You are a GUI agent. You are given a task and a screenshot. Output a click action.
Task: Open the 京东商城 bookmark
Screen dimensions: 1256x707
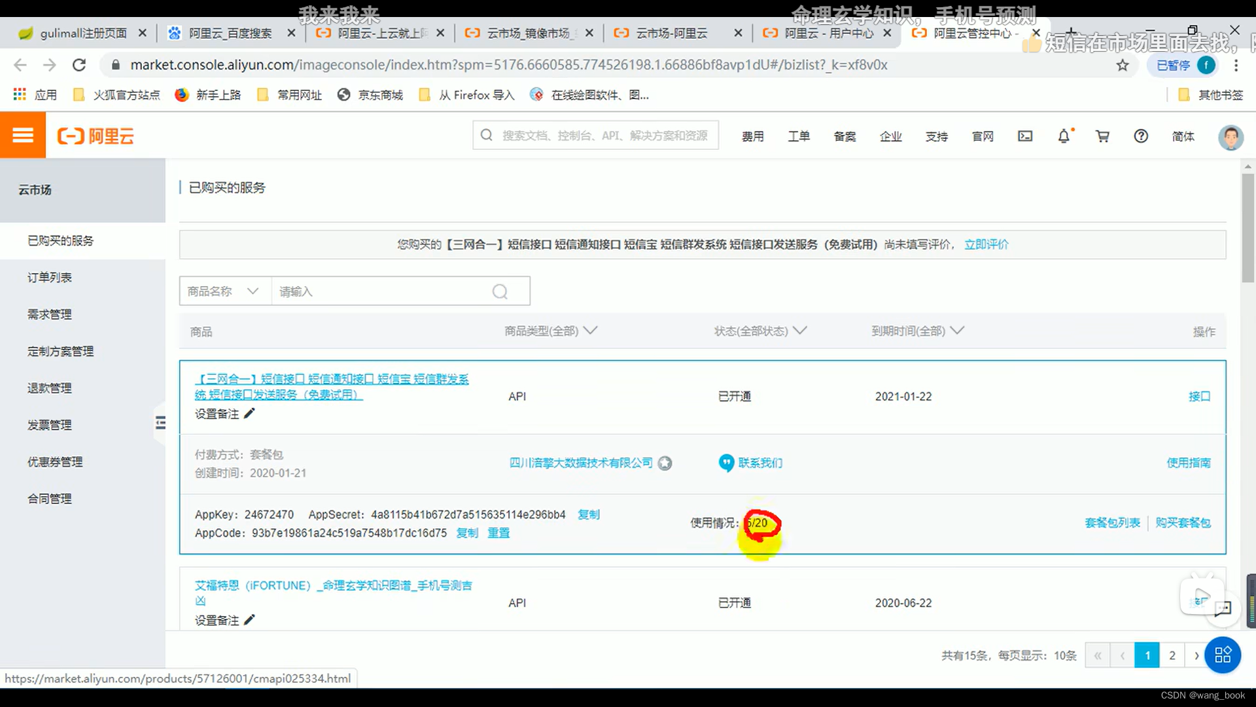[370, 95]
